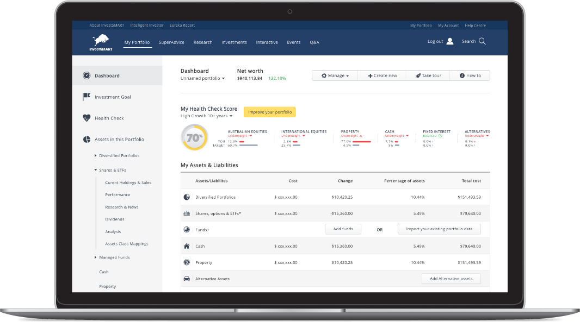Open the Manage dropdown
Image resolution: width=580 pixels, height=322 pixels.
[x=335, y=76]
